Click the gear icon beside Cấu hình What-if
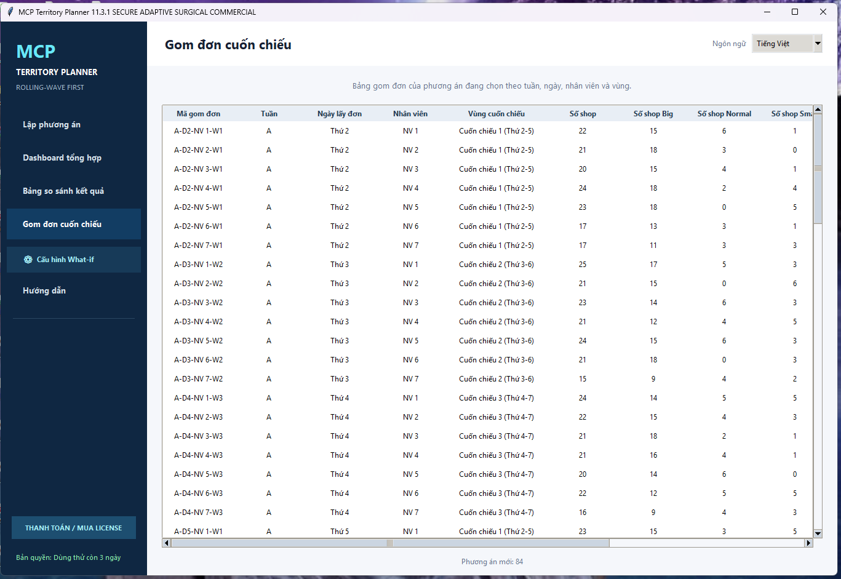The image size is (841, 579). (x=28, y=260)
